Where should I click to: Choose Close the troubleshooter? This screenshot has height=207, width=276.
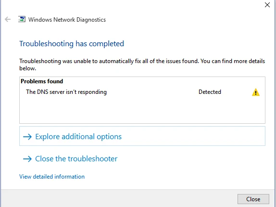(70, 159)
